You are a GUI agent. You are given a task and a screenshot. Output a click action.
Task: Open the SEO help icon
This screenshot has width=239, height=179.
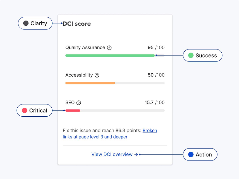[78, 102]
